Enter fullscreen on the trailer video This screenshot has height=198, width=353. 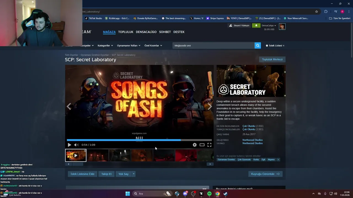(x=209, y=145)
